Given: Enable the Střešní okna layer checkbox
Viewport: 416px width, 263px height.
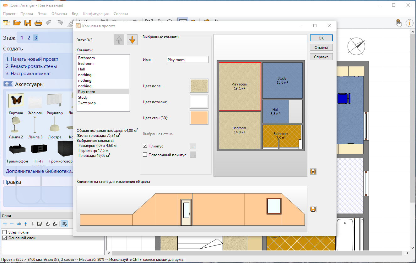Looking at the screenshot, I should click(4, 232).
